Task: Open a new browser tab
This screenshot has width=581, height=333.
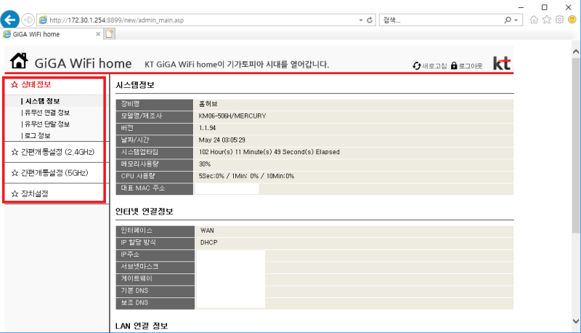Action: tap(110, 34)
